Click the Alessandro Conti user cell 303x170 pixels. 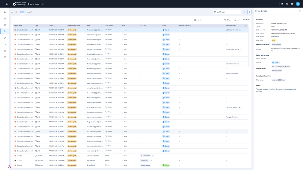click(93, 156)
